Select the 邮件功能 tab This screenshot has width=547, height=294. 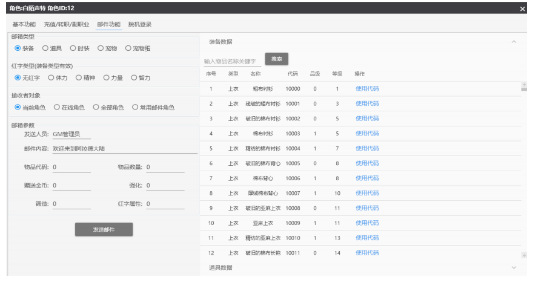point(109,24)
